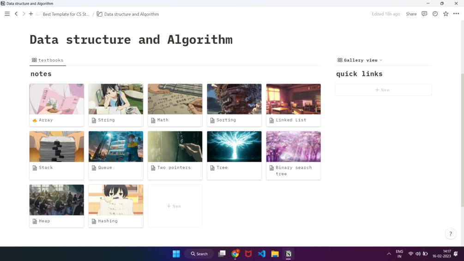Click the page icon next to Binary search tree

271,168
